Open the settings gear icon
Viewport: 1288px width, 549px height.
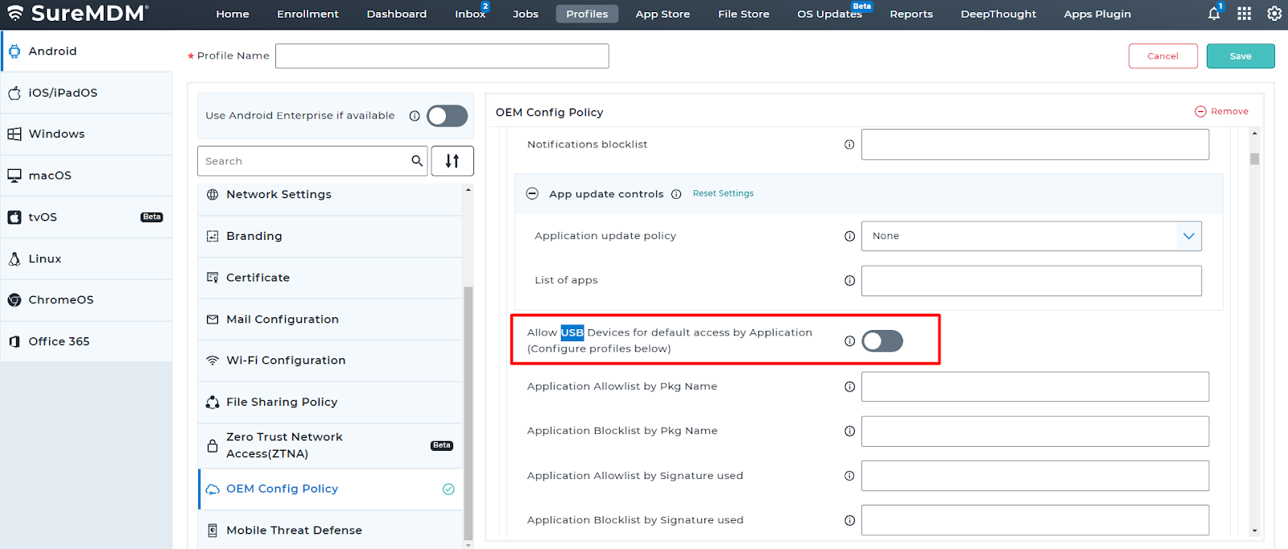(1274, 14)
